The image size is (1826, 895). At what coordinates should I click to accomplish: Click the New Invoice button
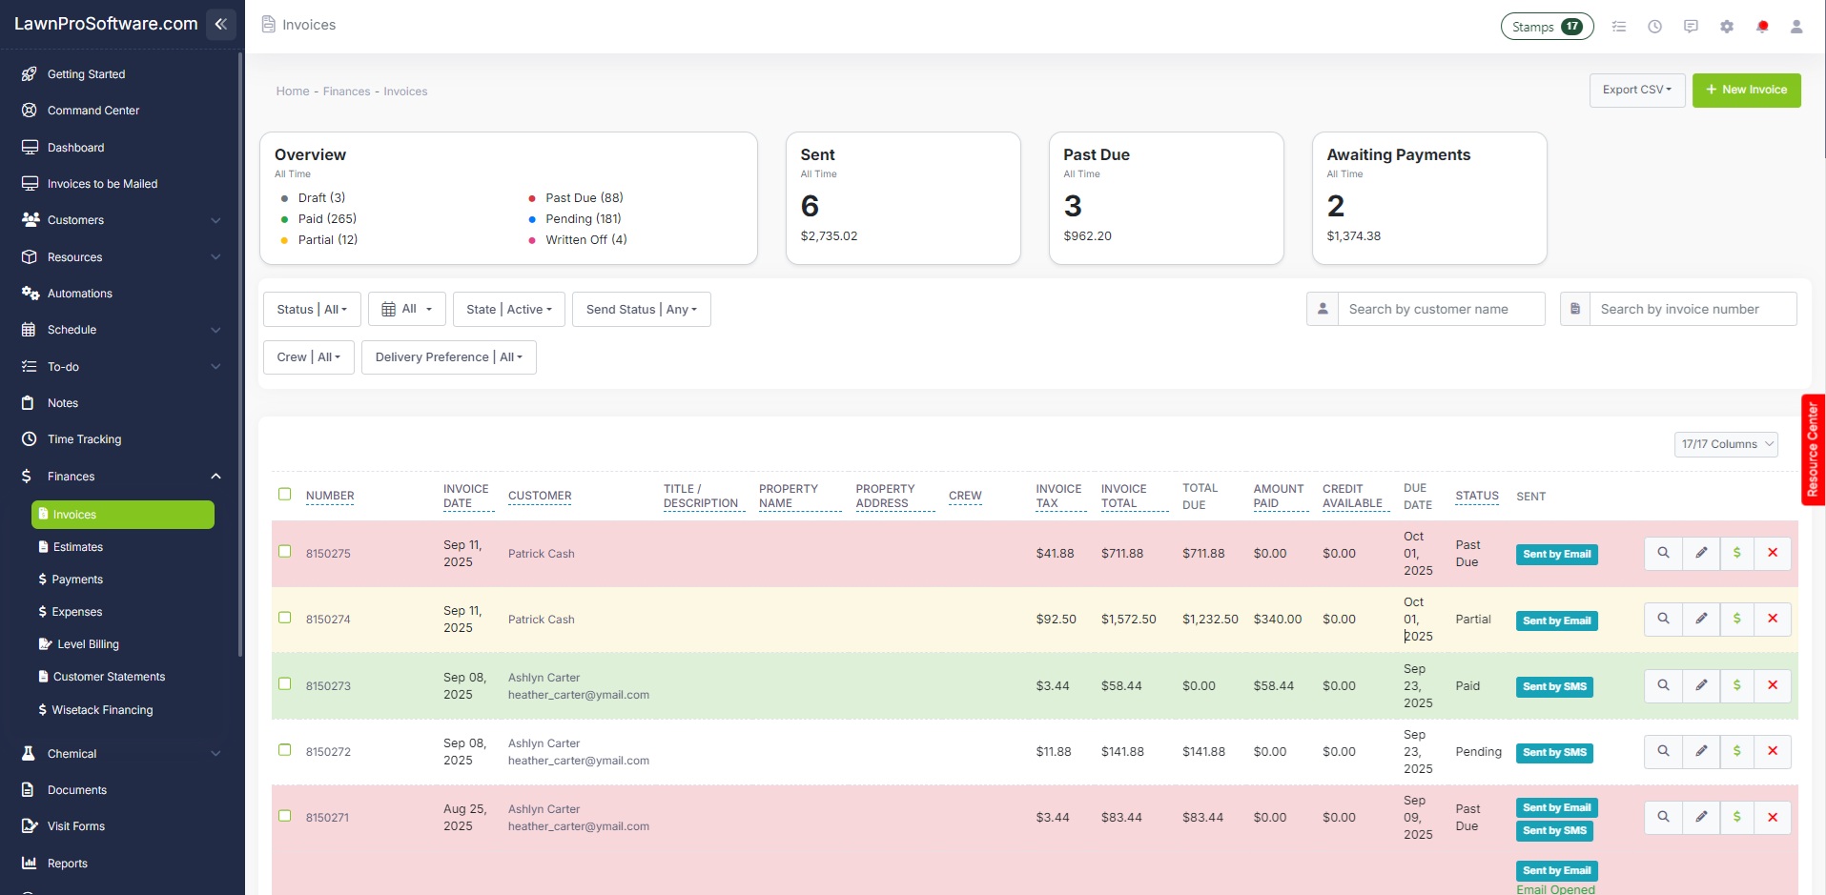coord(1746,90)
